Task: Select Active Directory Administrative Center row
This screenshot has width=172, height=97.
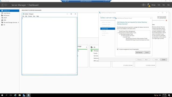Action: coord(137,39)
